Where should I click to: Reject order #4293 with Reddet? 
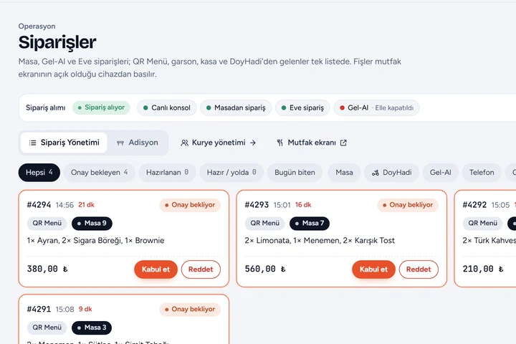click(x=419, y=269)
